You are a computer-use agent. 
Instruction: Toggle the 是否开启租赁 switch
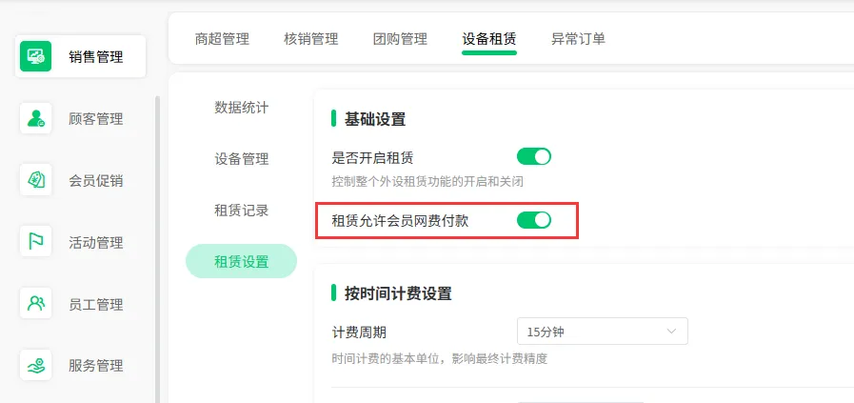coord(534,157)
